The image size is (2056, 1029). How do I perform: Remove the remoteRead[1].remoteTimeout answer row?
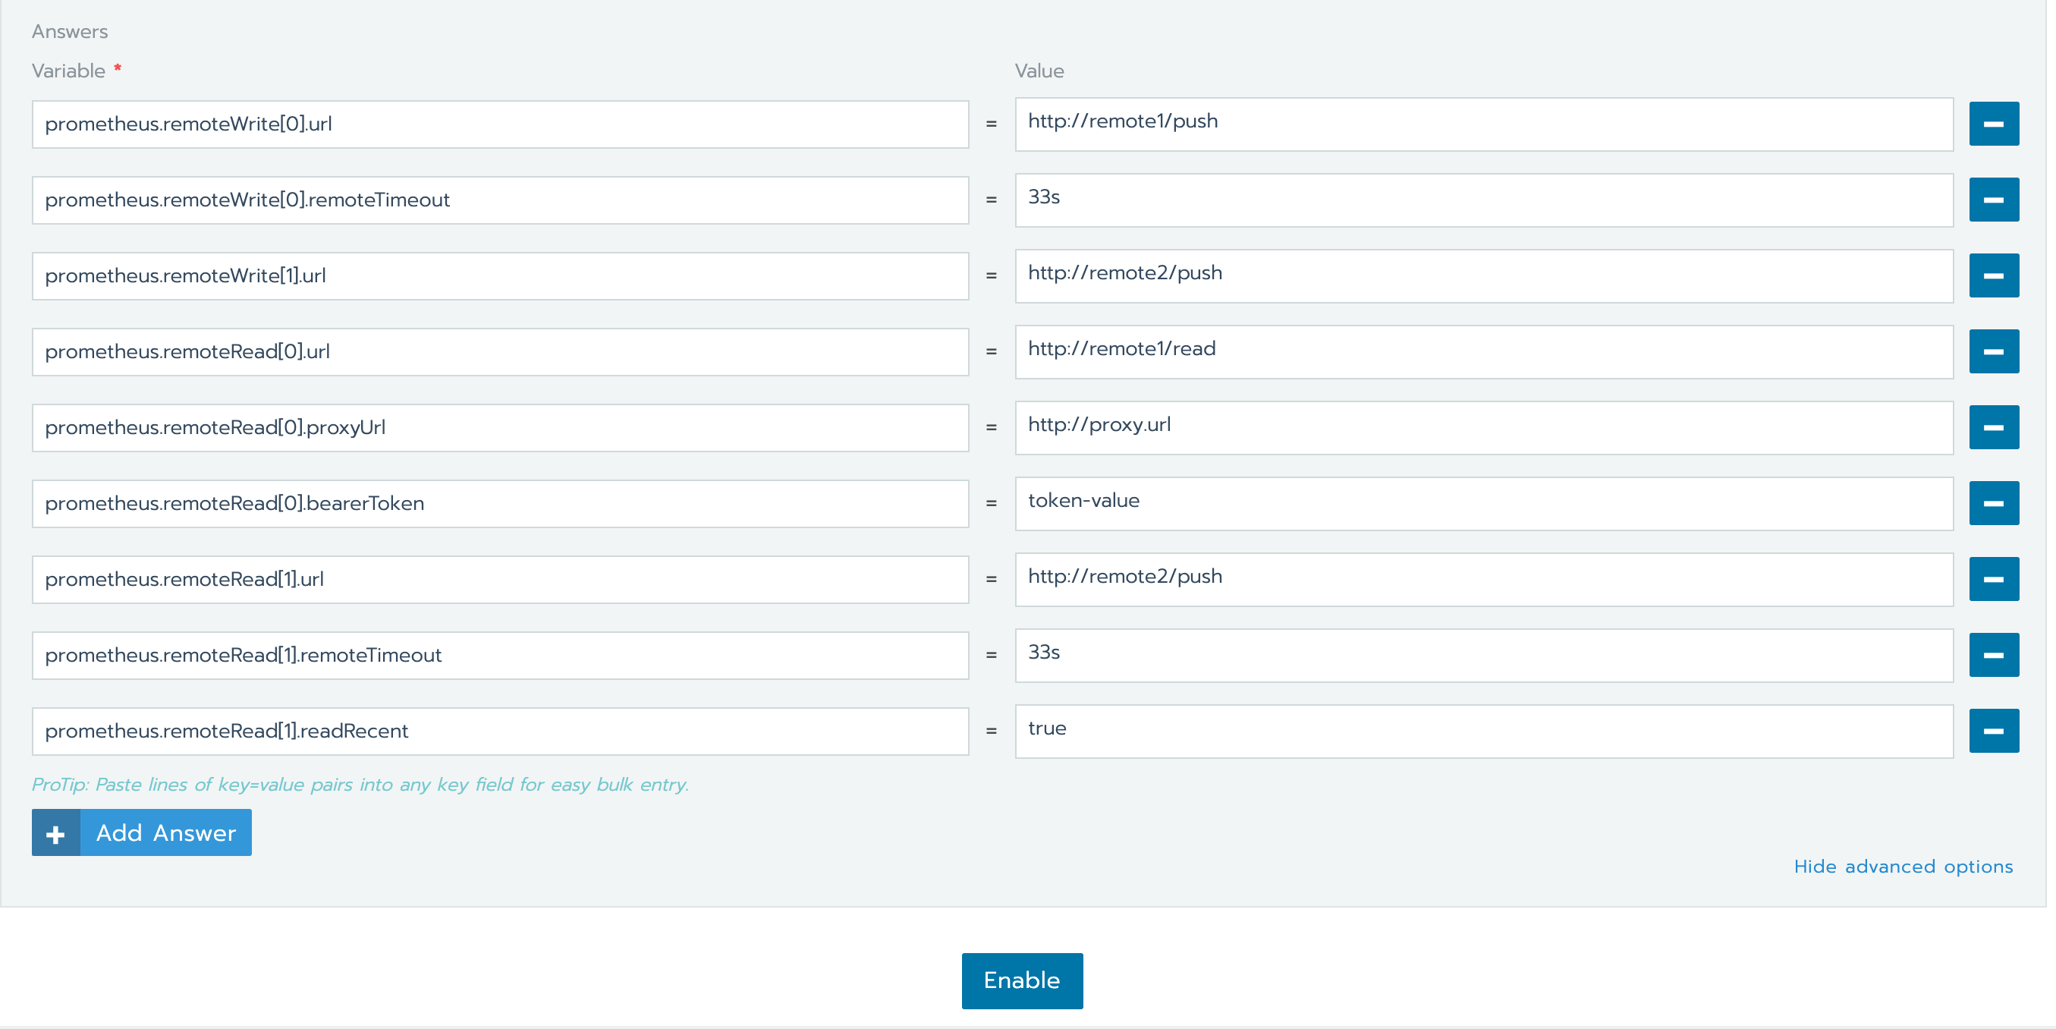tap(1993, 655)
